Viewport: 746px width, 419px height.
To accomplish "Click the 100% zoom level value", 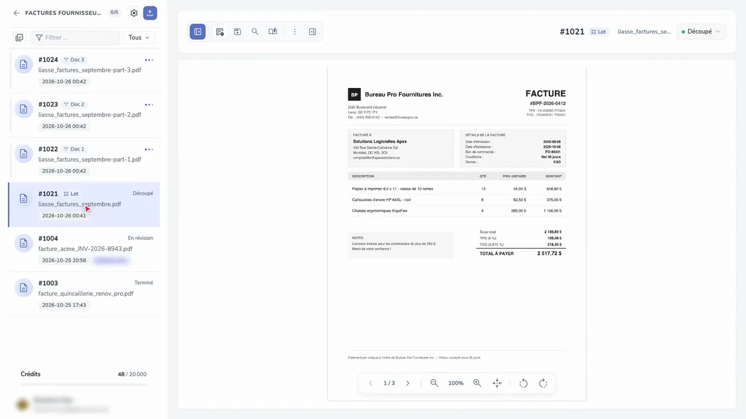I will click(456, 383).
